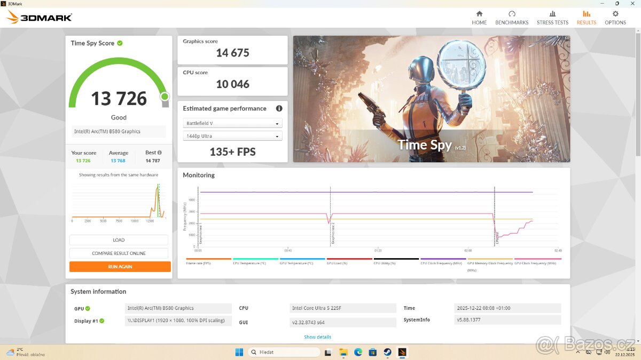
Task: Switch to the RESULTS tab
Action: click(586, 18)
